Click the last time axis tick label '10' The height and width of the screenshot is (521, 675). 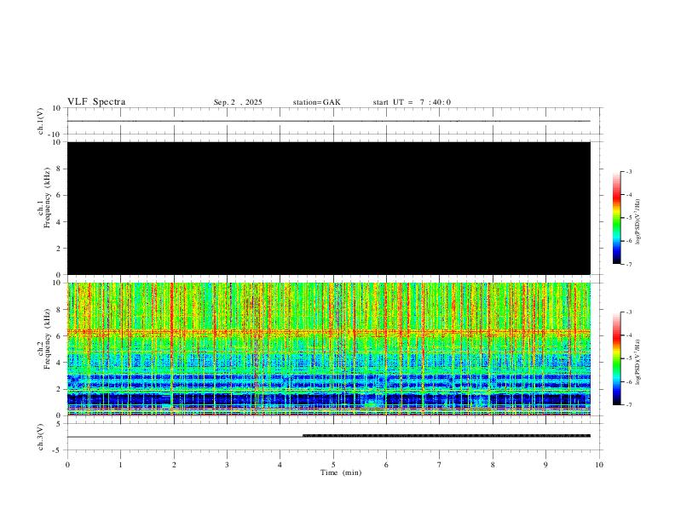tap(599, 465)
